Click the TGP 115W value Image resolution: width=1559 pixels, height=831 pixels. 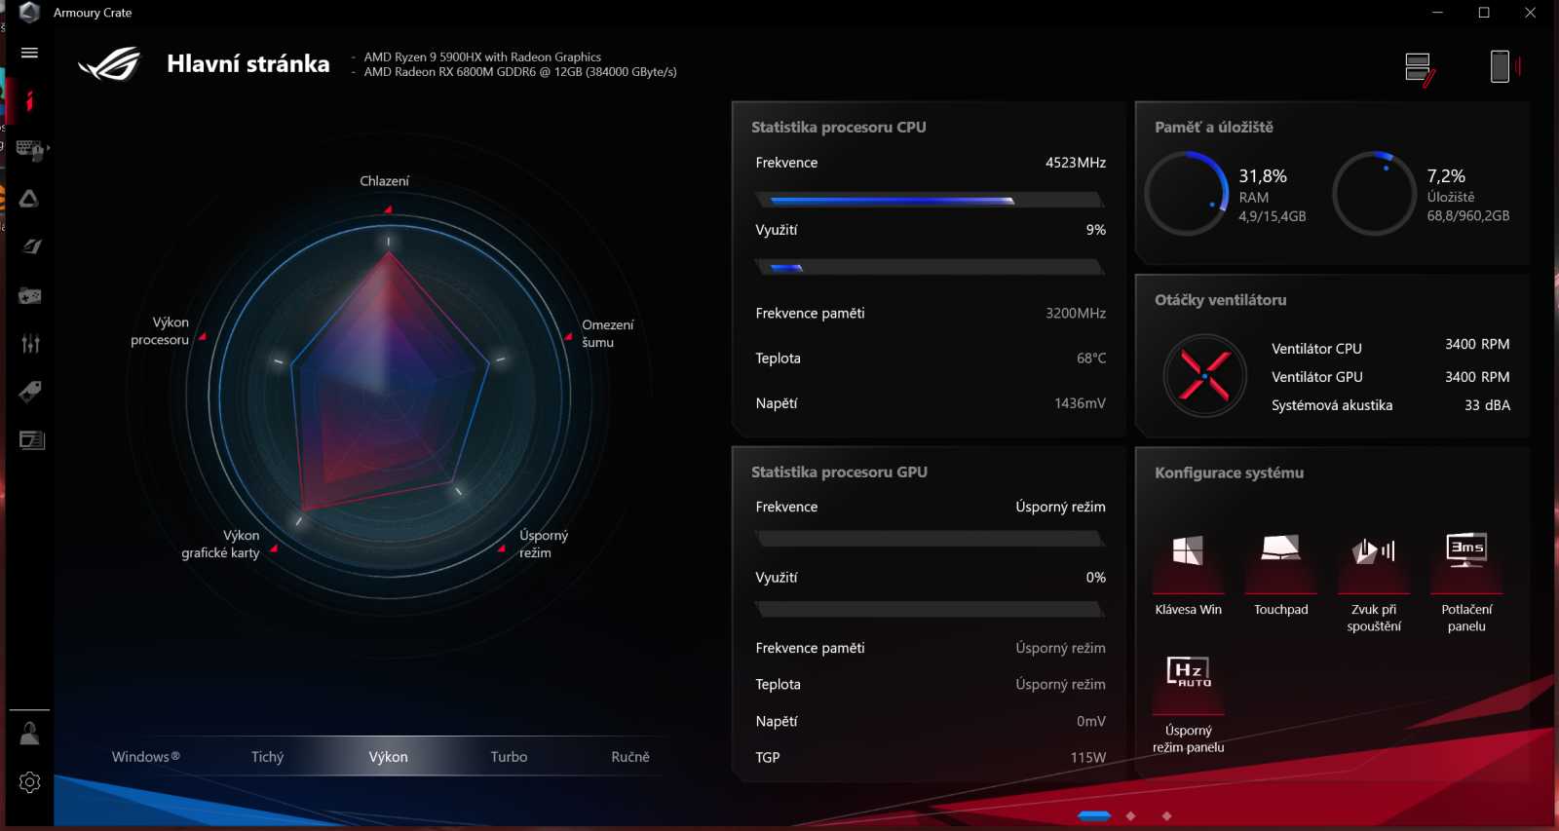[1088, 757]
